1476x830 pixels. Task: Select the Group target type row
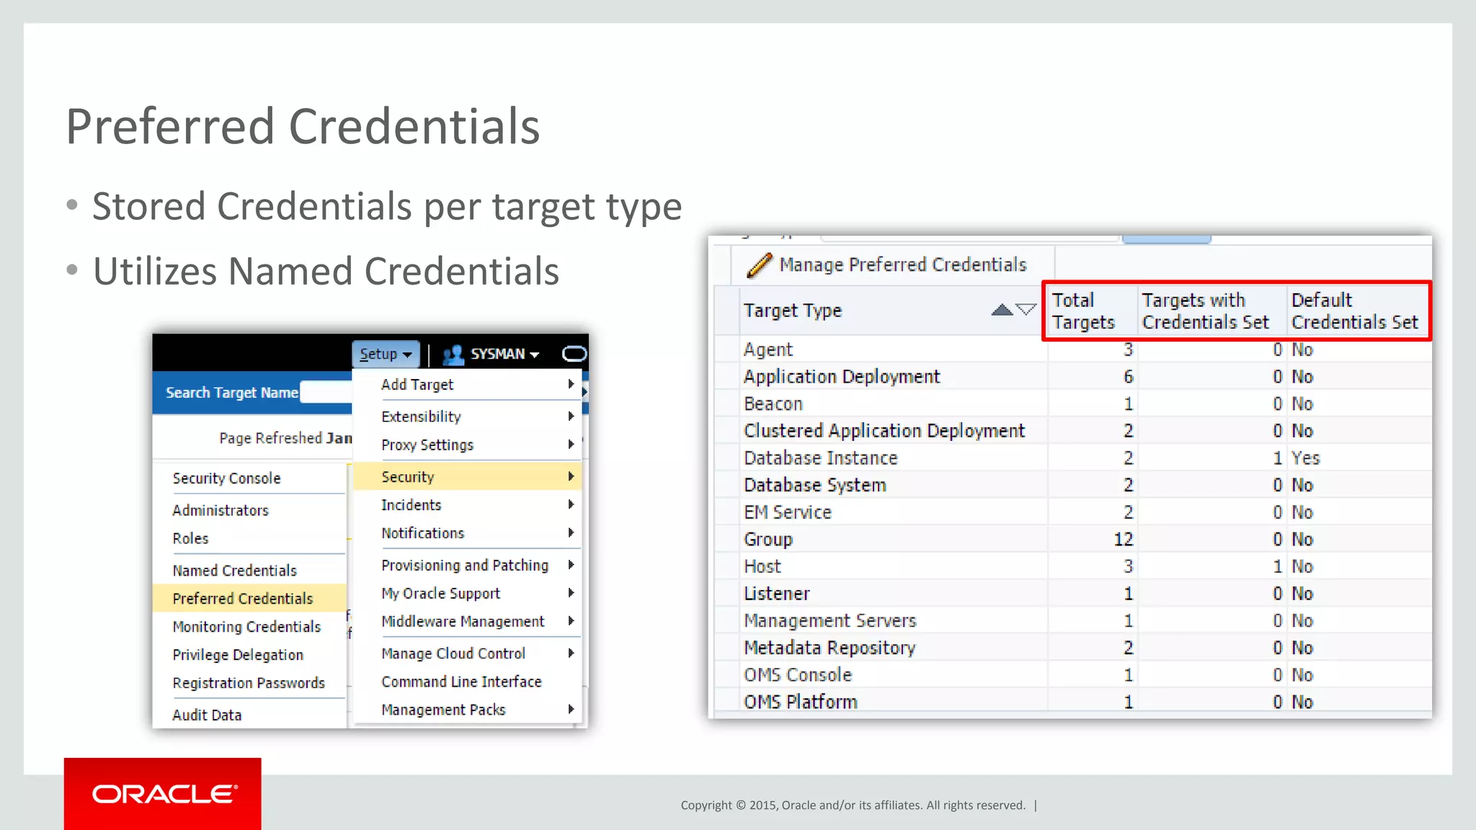coord(1073,539)
